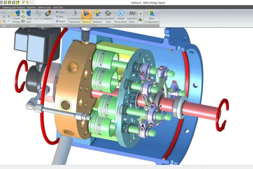
Task: Click the "Reference" group label
Action: pyautogui.click(x=60, y=25)
